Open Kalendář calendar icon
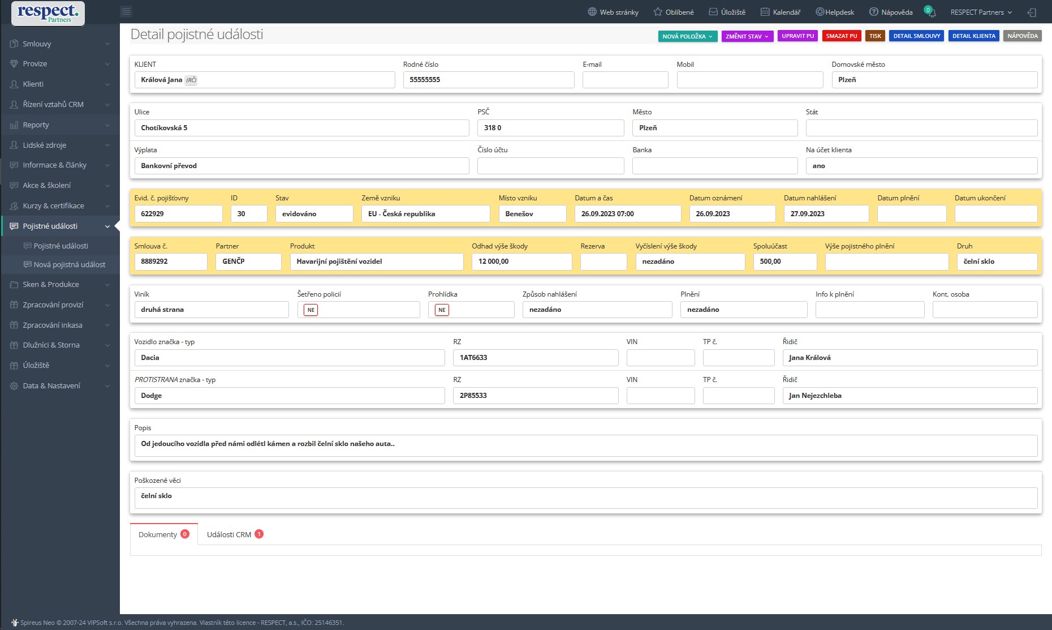The width and height of the screenshot is (1052, 630). click(x=765, y=12)
